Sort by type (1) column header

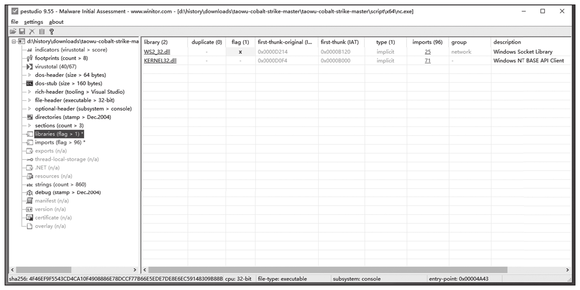pos(386,42)
